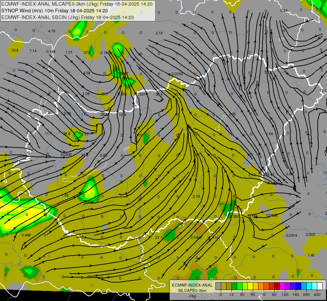Image resolution: width=327 pixels, height=301 pixels.
Task: Select the yellow swatch in the legend
Action: coord(250,286)
